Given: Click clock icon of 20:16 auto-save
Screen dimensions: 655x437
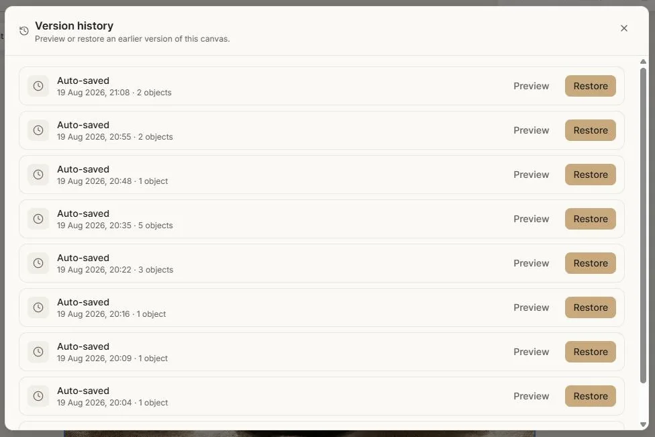Looking at the screenshot, I should tap(38, 307).
